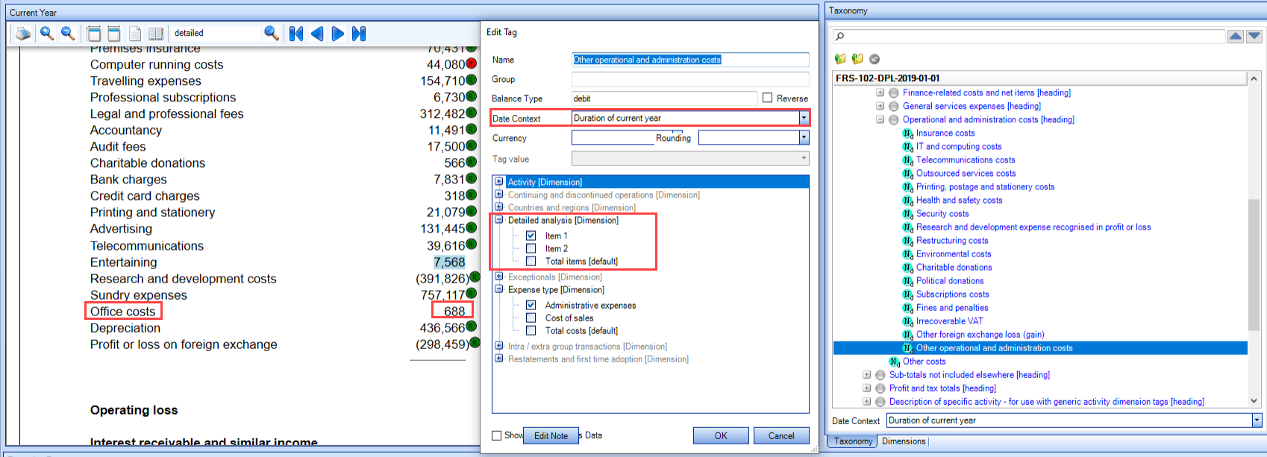This screenshot has width=1267, height=457.
Task: Click the single blank page view icon
Action: [135, 34]
